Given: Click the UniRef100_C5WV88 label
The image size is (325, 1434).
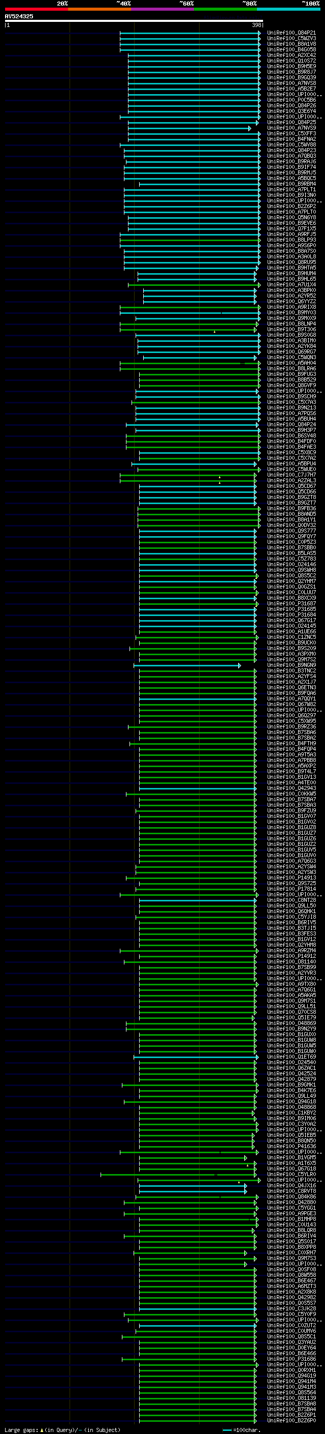Looking at the screenshot, I should tap(291, 145).
